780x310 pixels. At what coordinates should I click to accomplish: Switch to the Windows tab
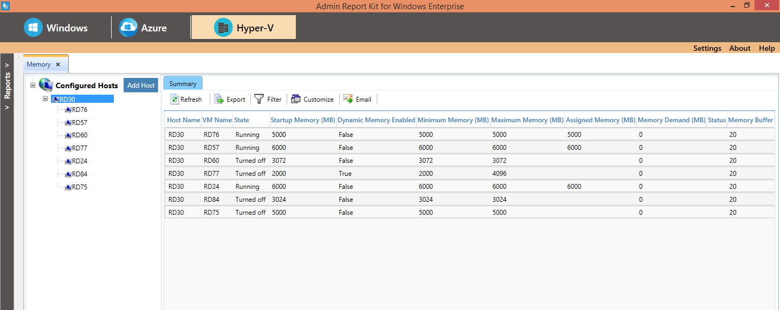point(56,28)
